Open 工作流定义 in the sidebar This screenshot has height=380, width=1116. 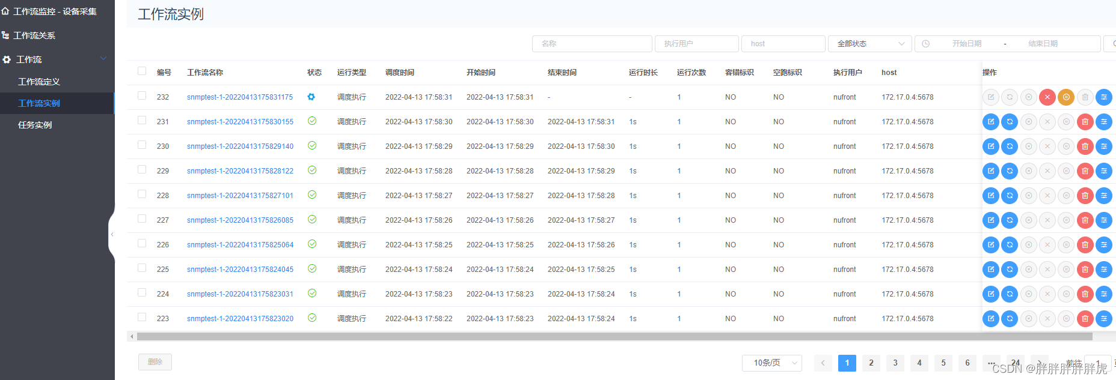[39, 82]
